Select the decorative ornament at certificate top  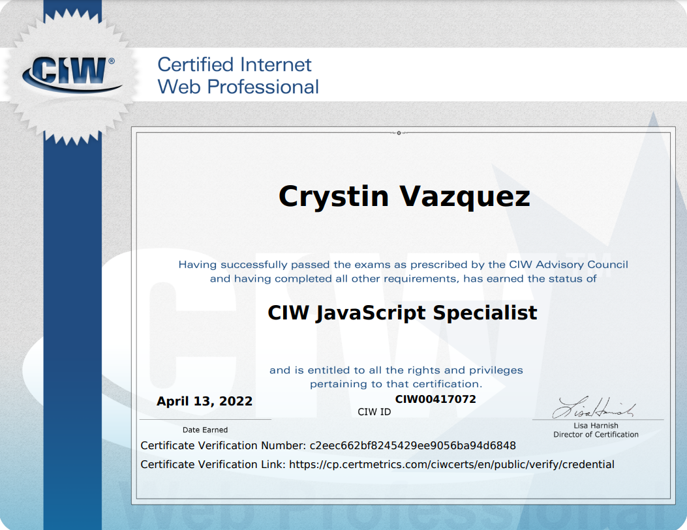tap(398, 134)
